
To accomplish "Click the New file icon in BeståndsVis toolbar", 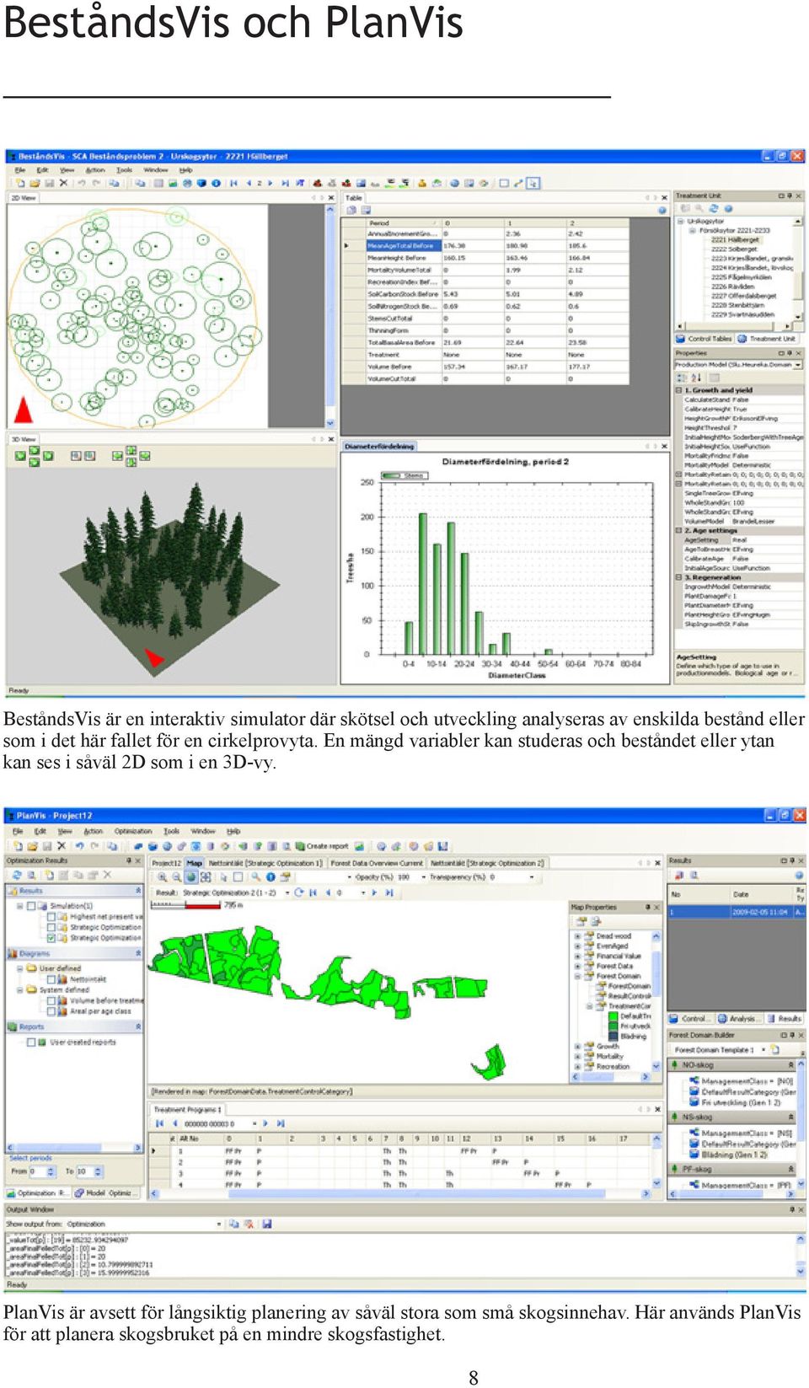I will [x=19, y=184].
